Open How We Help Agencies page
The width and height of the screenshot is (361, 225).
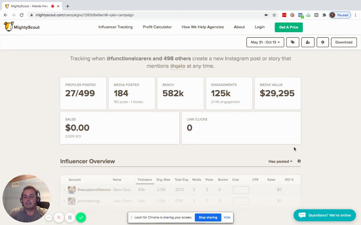click(203, 27)
